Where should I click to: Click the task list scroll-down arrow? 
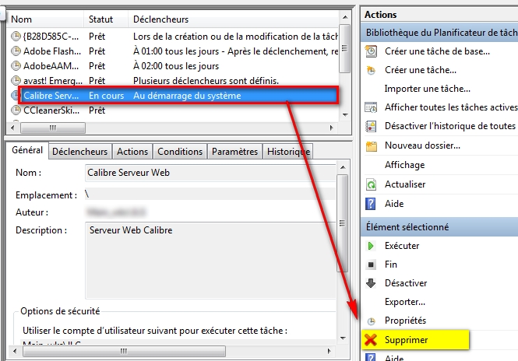[345, 115]
